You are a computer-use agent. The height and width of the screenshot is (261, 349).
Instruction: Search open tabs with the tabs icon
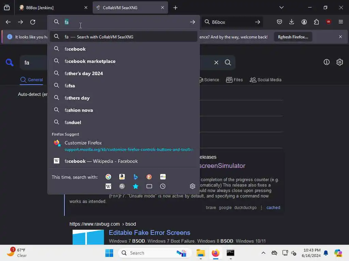(x=149, y=186)
